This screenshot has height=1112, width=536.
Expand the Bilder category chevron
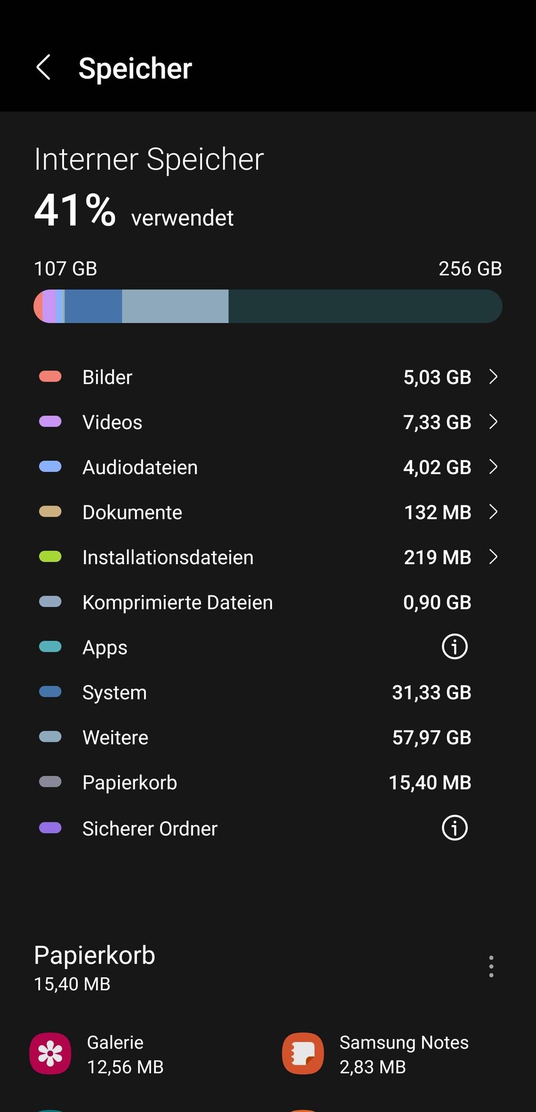click(x=493, y=376)
